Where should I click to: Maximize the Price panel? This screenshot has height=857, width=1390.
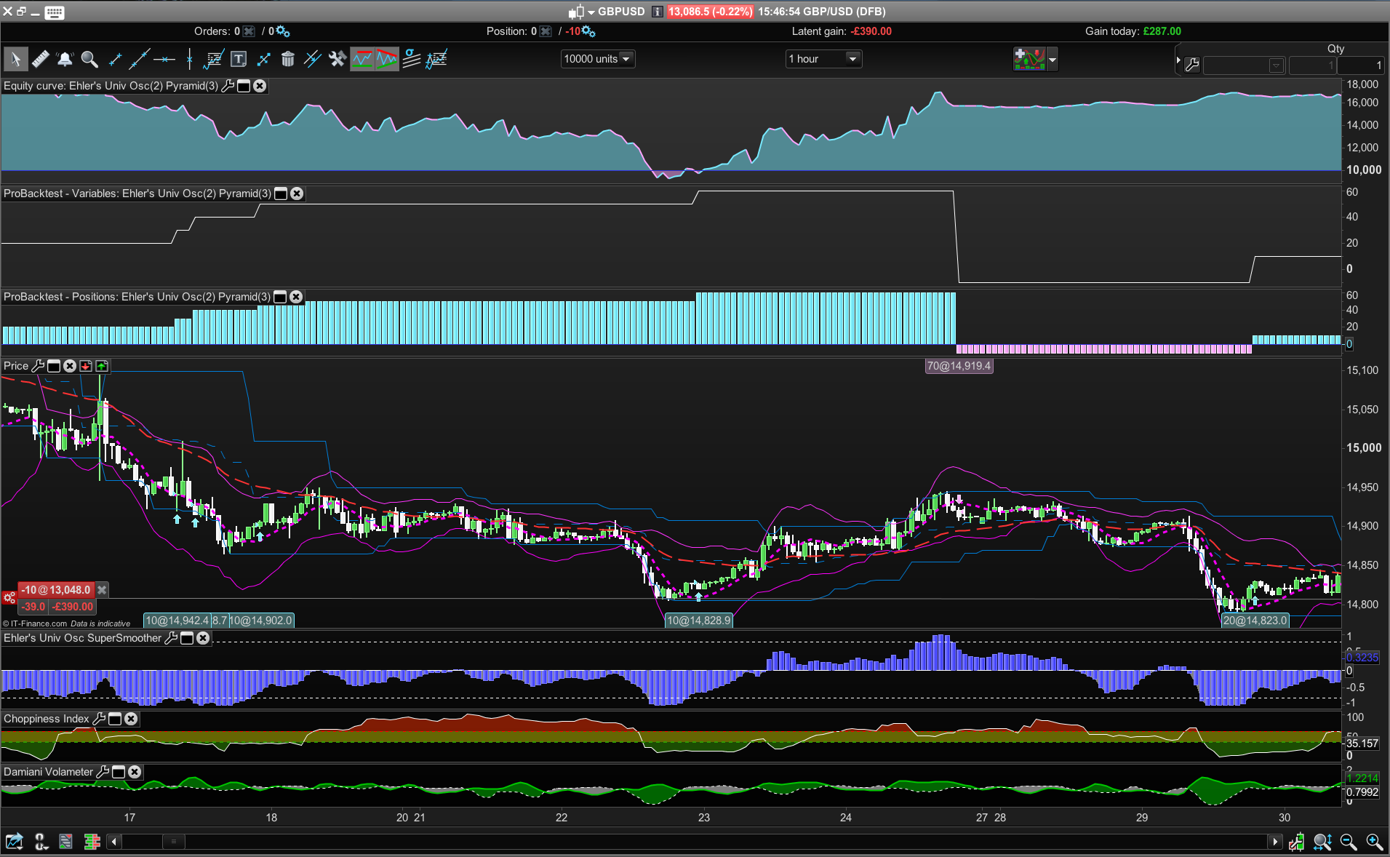point(54,366)
